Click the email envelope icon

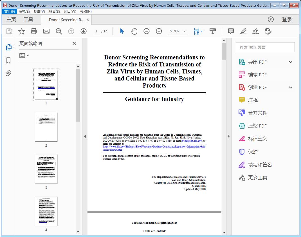tap(46, 31)
